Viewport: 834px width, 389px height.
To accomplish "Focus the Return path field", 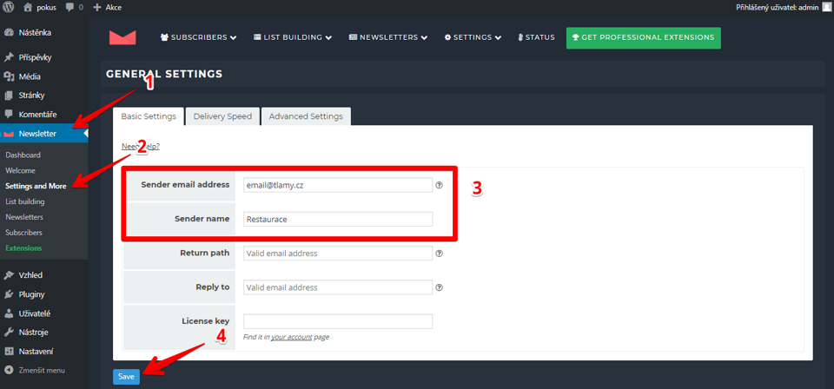I will pos(338,254).
